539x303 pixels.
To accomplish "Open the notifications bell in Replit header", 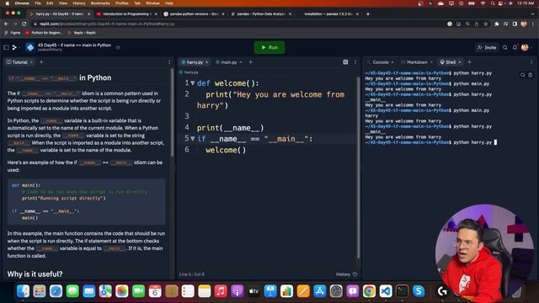I will point(515,47).
